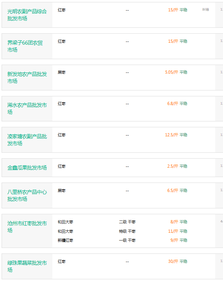Viewport: 223px width, 284px height.
Task: Visit 新发地农产品批发市场 link
Action: pos(27,78)
